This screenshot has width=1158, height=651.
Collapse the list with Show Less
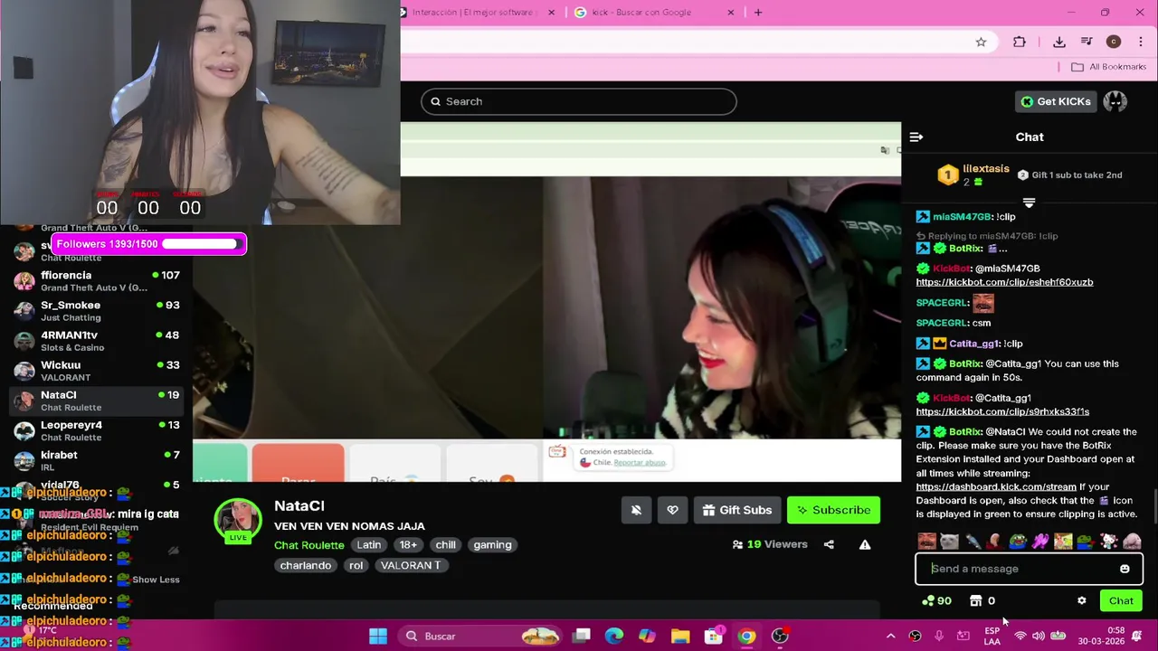[156, 580]
